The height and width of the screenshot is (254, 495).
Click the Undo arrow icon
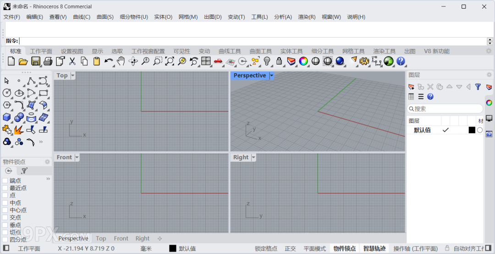[x=109, y=61]
